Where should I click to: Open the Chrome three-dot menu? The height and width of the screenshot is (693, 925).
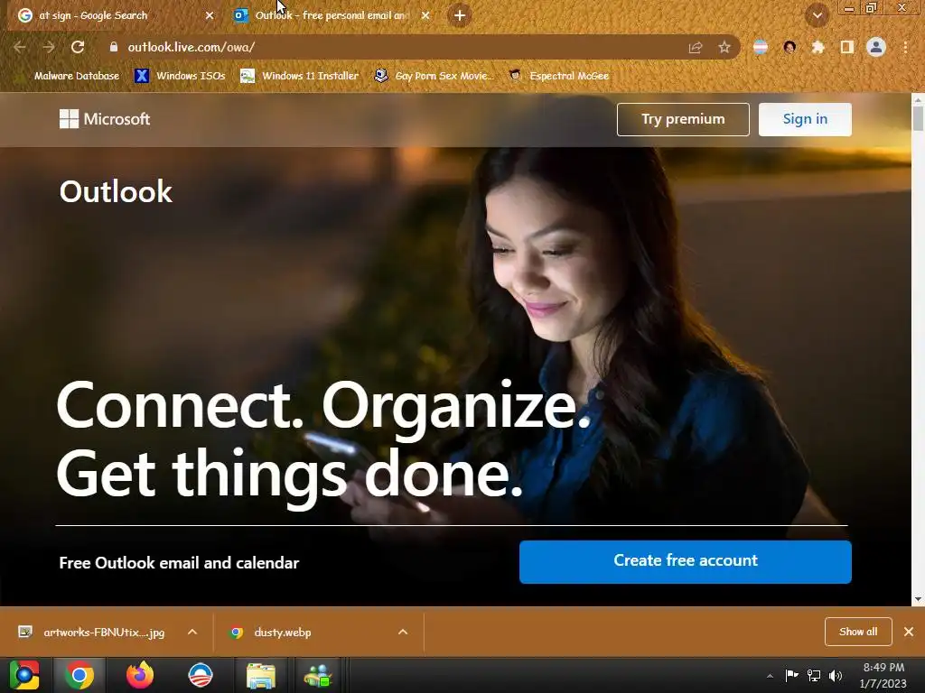905,47
